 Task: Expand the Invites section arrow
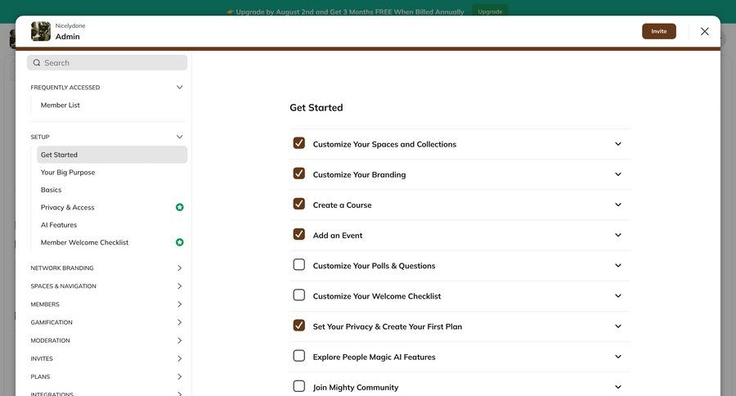click(x=179, y=358)
